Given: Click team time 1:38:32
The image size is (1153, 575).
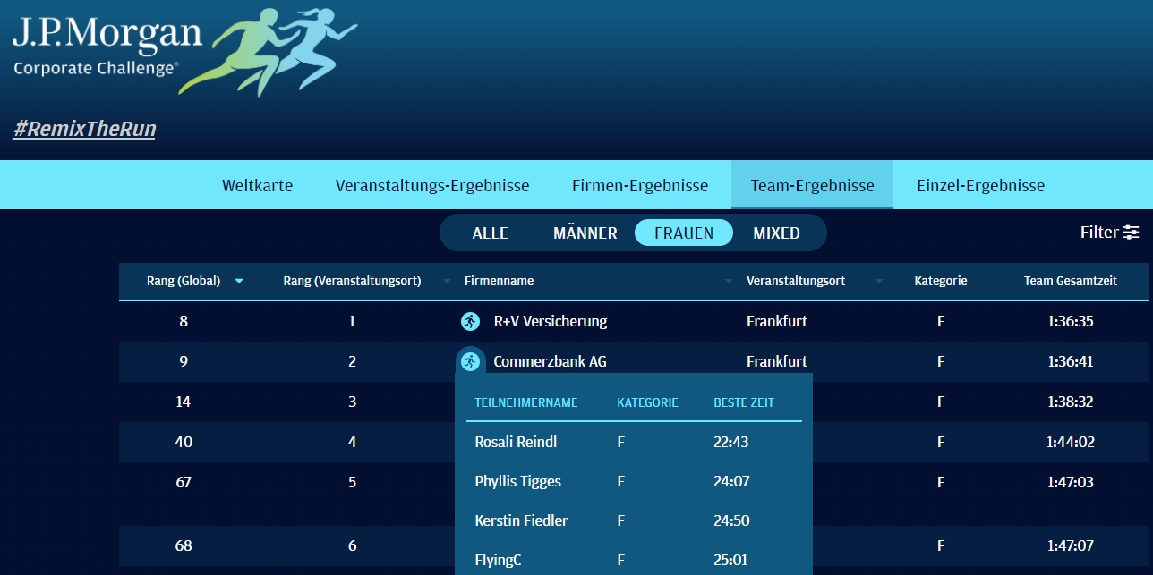Looking at the screenshot, I should click(x=1071, y=402).
